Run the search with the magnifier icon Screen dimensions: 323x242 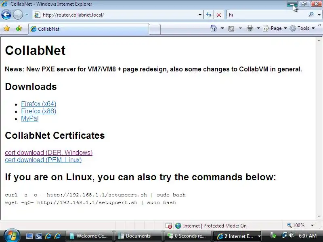click(311, 15)
